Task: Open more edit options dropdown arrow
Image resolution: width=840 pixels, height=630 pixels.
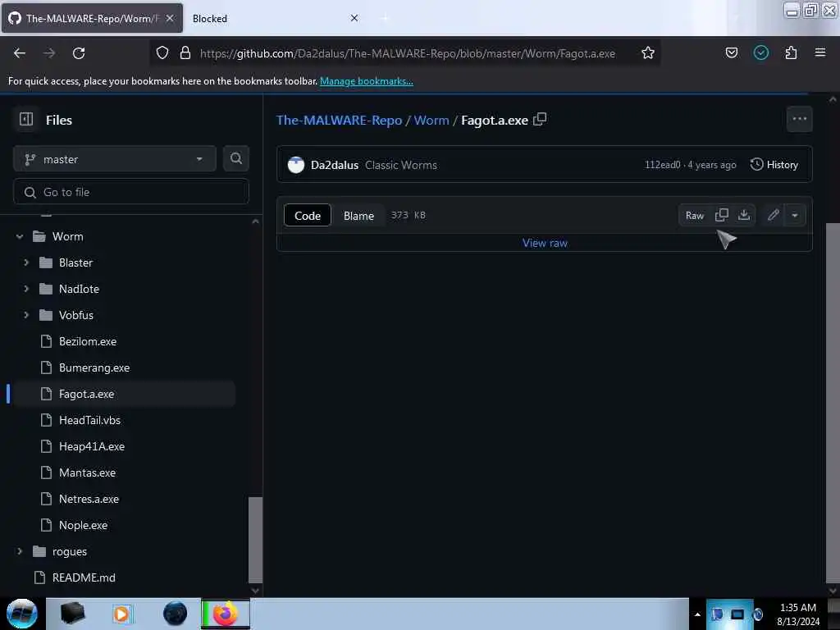Action: 794,216
